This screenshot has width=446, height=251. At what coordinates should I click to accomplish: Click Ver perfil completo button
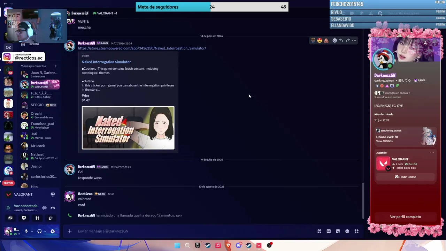coord(405,217)
